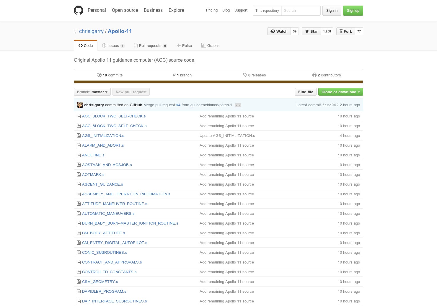The width and height of the screenshot is (437, 306).
Task: Click the file icon beside CSM_GEOMETRY.s
Action: [x=79, y=282]
